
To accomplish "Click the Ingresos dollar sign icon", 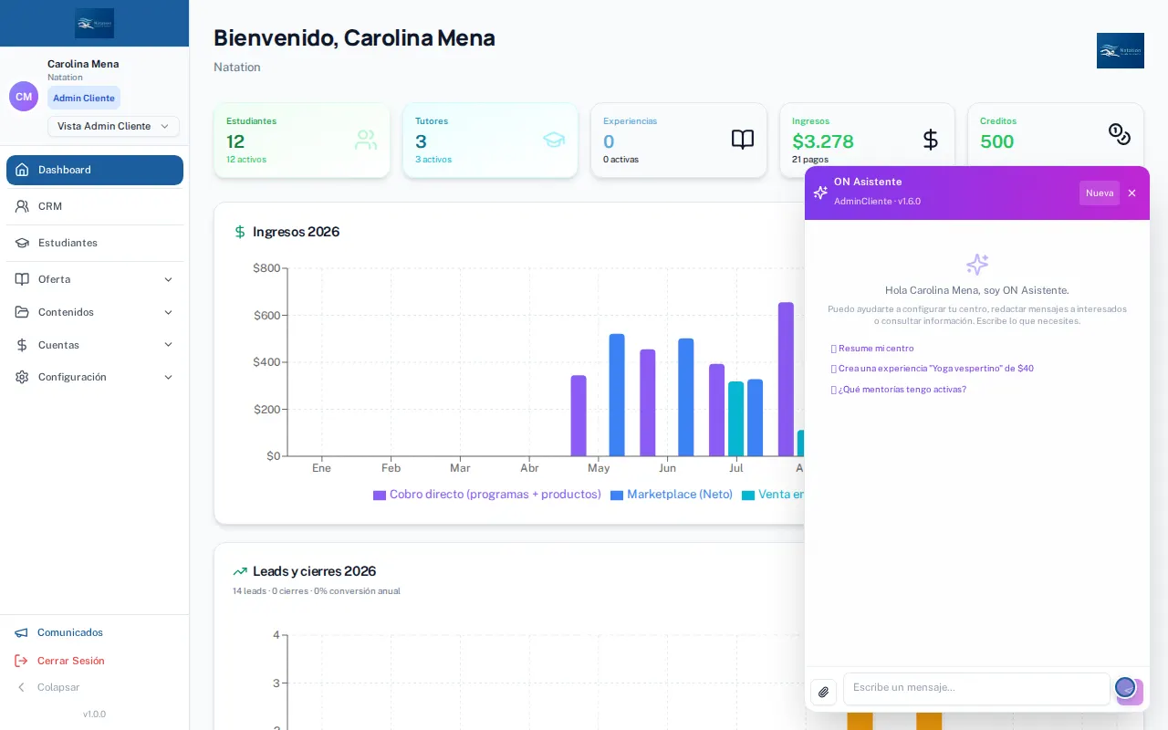I will tap(931, 140).
